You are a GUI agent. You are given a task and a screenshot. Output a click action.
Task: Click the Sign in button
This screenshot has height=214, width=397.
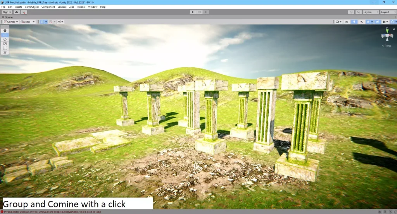(7, 12)
